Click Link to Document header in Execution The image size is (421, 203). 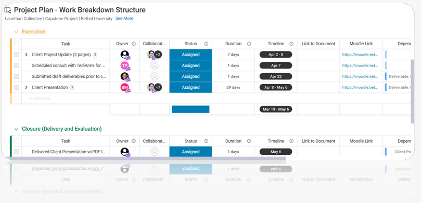pyautogui.click(x=318, y=44)
